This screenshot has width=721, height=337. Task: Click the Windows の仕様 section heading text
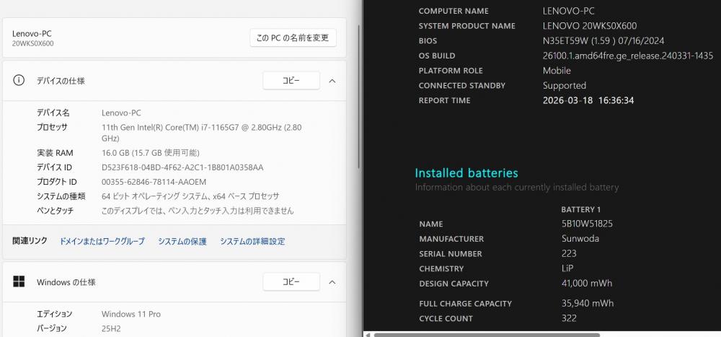[66, 282]
